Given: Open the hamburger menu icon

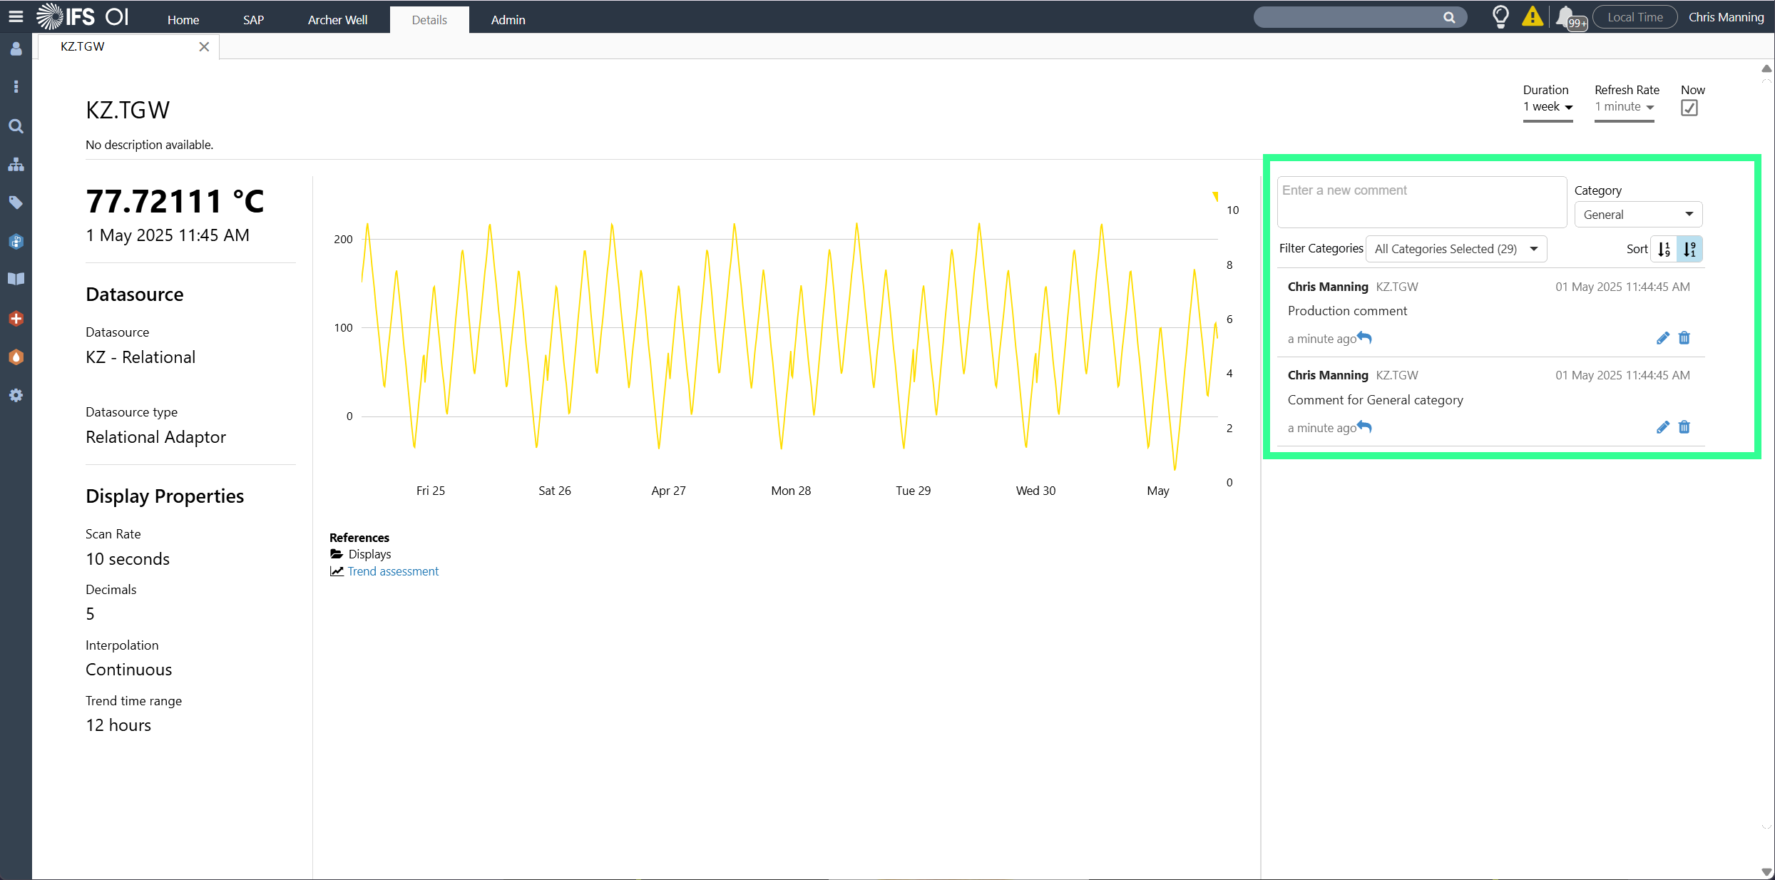Looking at the screenshot, I should pos(16,16).
